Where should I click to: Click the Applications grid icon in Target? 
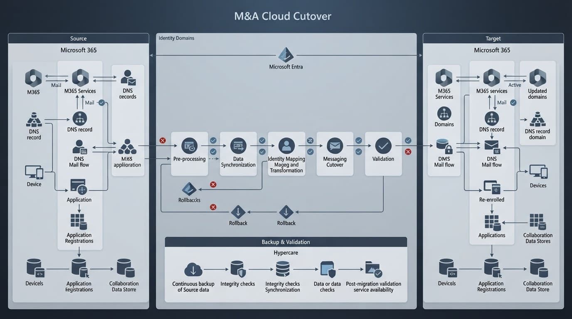click(492, 222)
